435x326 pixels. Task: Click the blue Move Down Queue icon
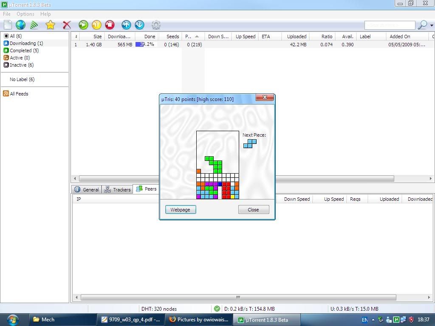(139, 25)
